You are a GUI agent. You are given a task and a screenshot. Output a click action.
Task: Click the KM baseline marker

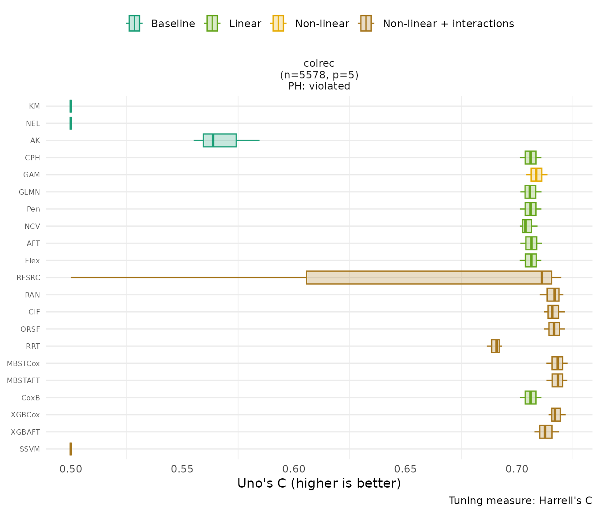pyautogui.click(x=71, y=106)
